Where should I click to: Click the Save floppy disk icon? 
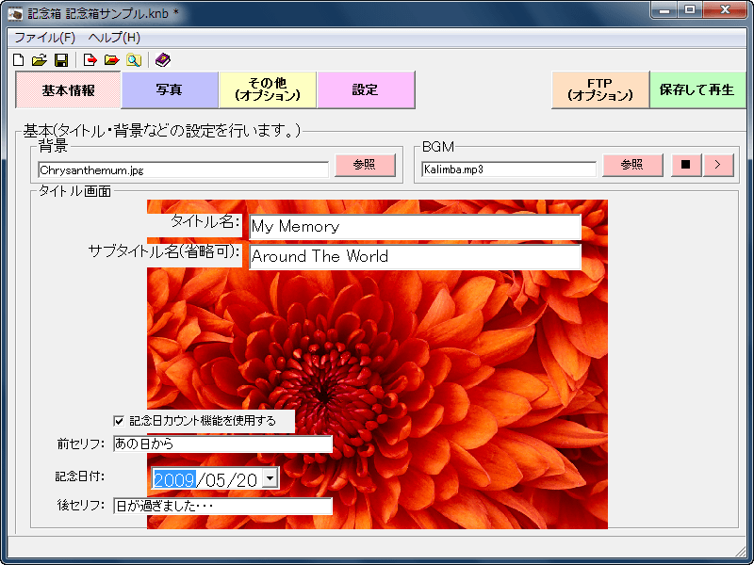tap(61, 60)
